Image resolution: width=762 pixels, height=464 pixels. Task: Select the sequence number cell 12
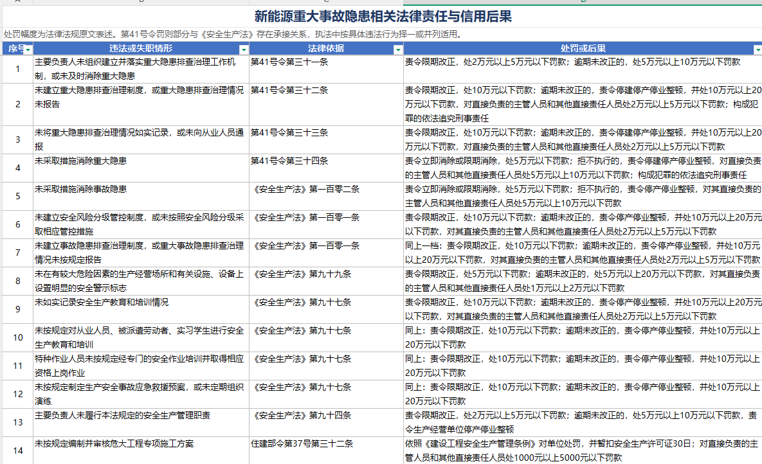click(x=18, y=394)
